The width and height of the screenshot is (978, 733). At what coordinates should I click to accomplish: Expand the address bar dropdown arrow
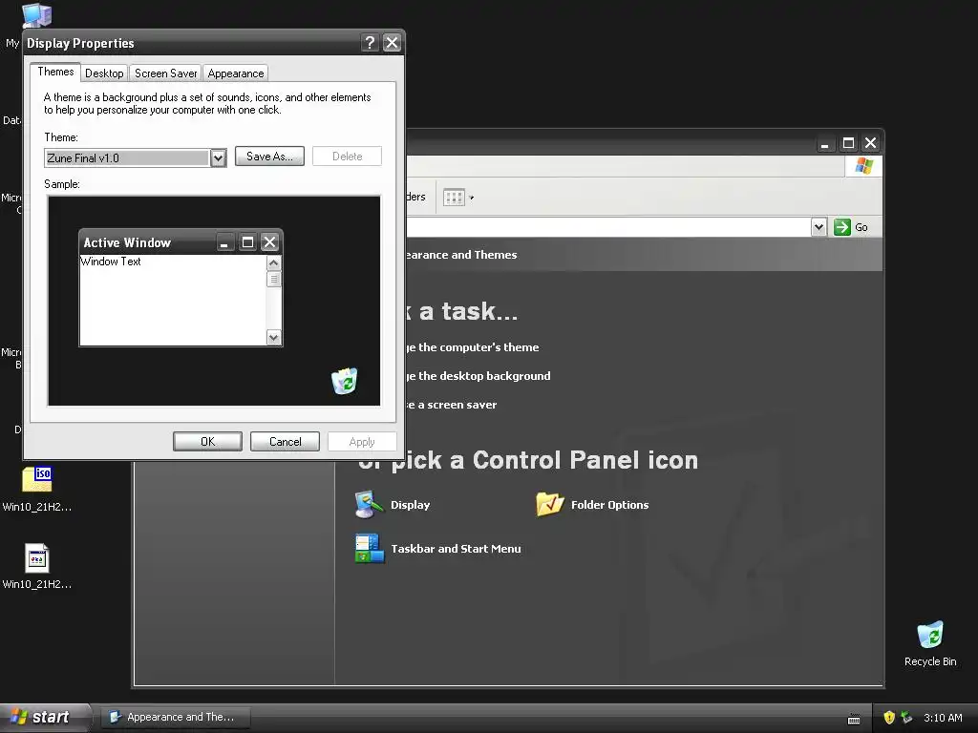click(819, 227)
